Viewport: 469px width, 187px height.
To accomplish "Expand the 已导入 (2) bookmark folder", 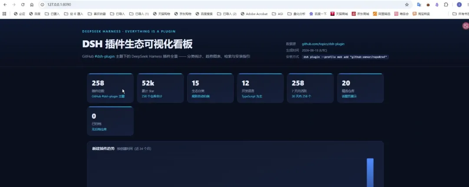I will pos(227,14).
